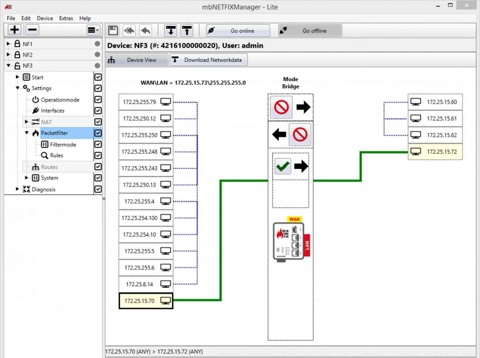
Task: Select host 172.25.15.72 in LAN list
Action: (x=435, y=151)
